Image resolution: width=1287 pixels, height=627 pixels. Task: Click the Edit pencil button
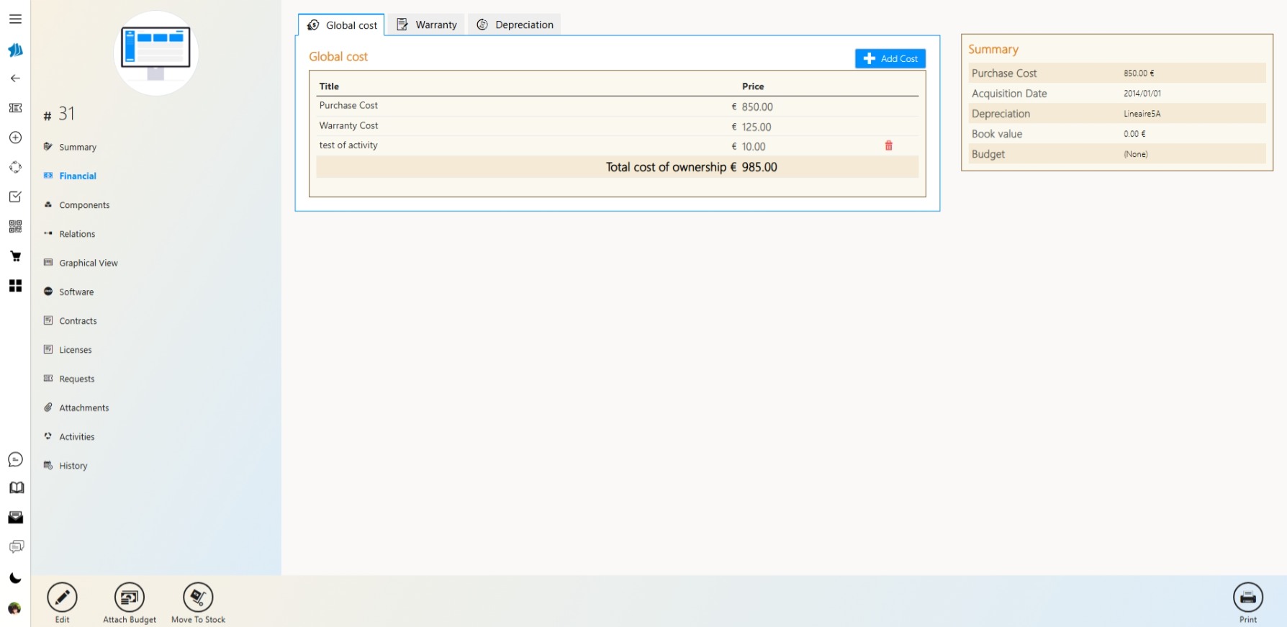tap(63, 597)
